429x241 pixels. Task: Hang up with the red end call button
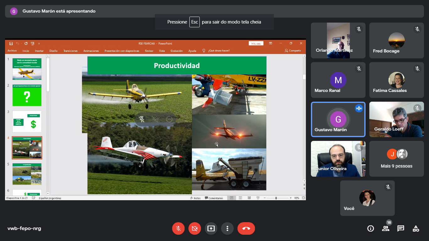246,228
